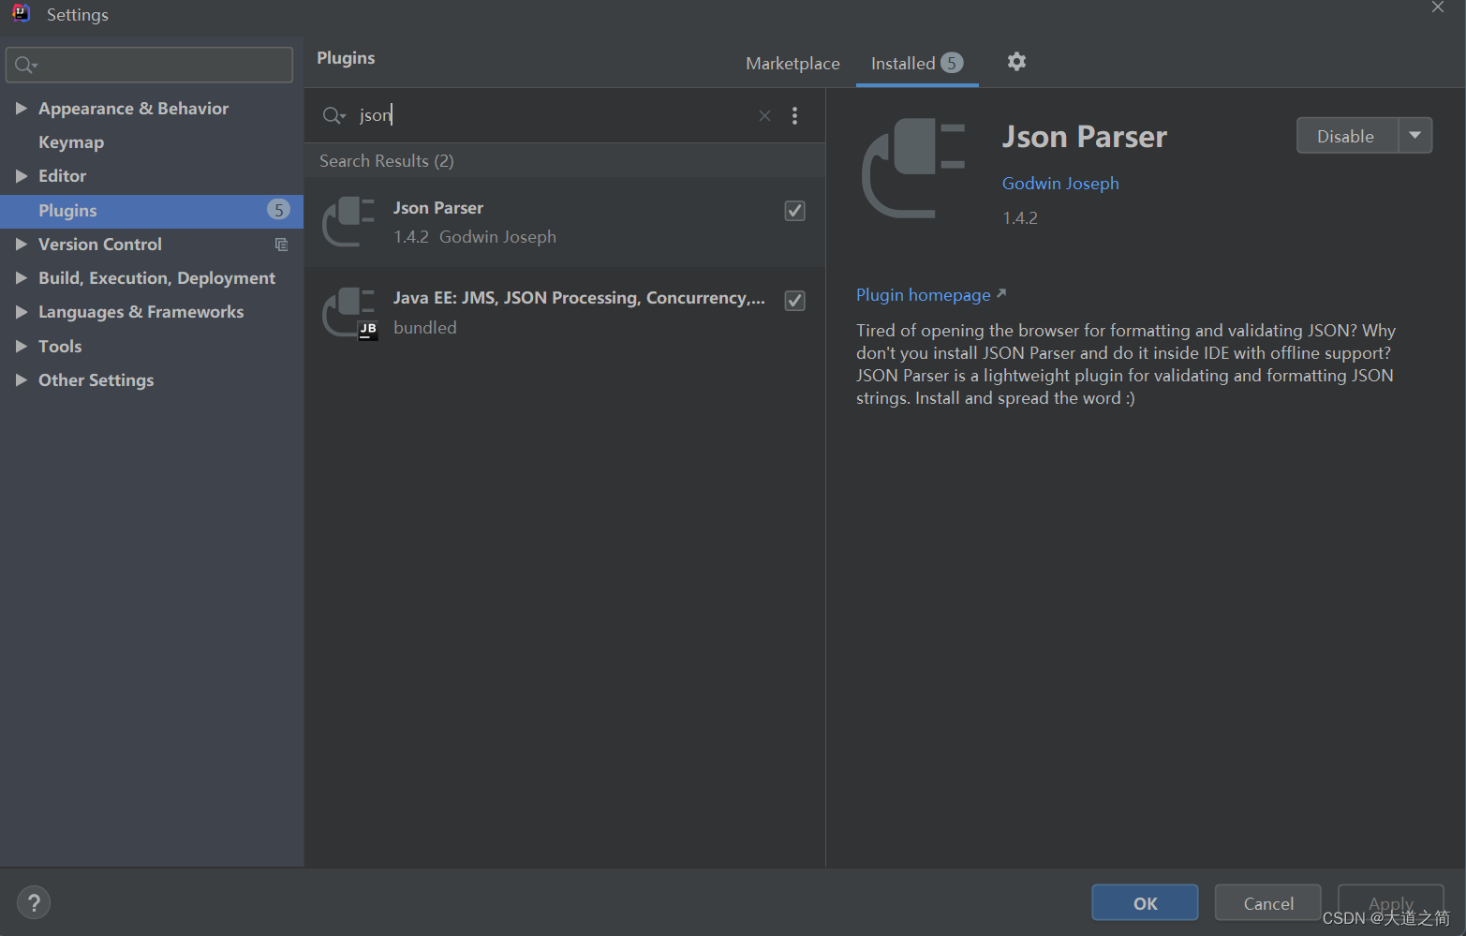
Task: Click the settings search magnifier icon
Action: pos(25,65)
